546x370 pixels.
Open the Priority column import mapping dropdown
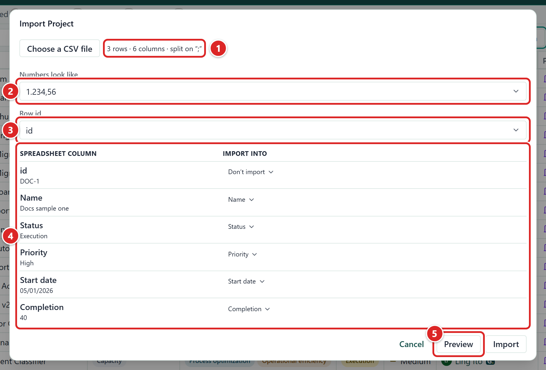242,254
